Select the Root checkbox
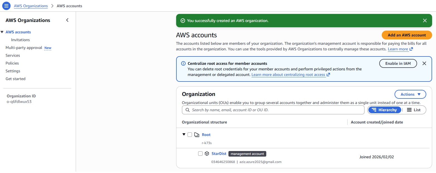This screenshot has height=173, width=436. coord(190,135)
